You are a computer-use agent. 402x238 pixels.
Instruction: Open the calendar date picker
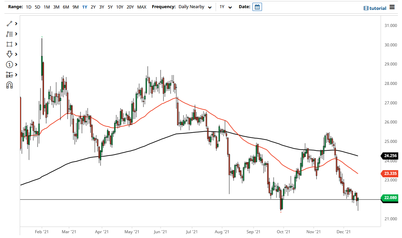click(x=257, y=7)
